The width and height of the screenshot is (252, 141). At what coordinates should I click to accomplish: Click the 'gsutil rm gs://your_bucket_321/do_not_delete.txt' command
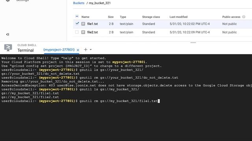click(129, 78)
